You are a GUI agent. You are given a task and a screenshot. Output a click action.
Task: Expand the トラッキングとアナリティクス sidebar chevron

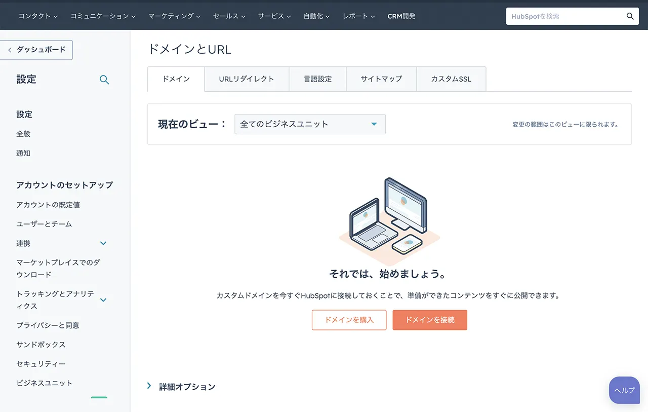[103, 300]
